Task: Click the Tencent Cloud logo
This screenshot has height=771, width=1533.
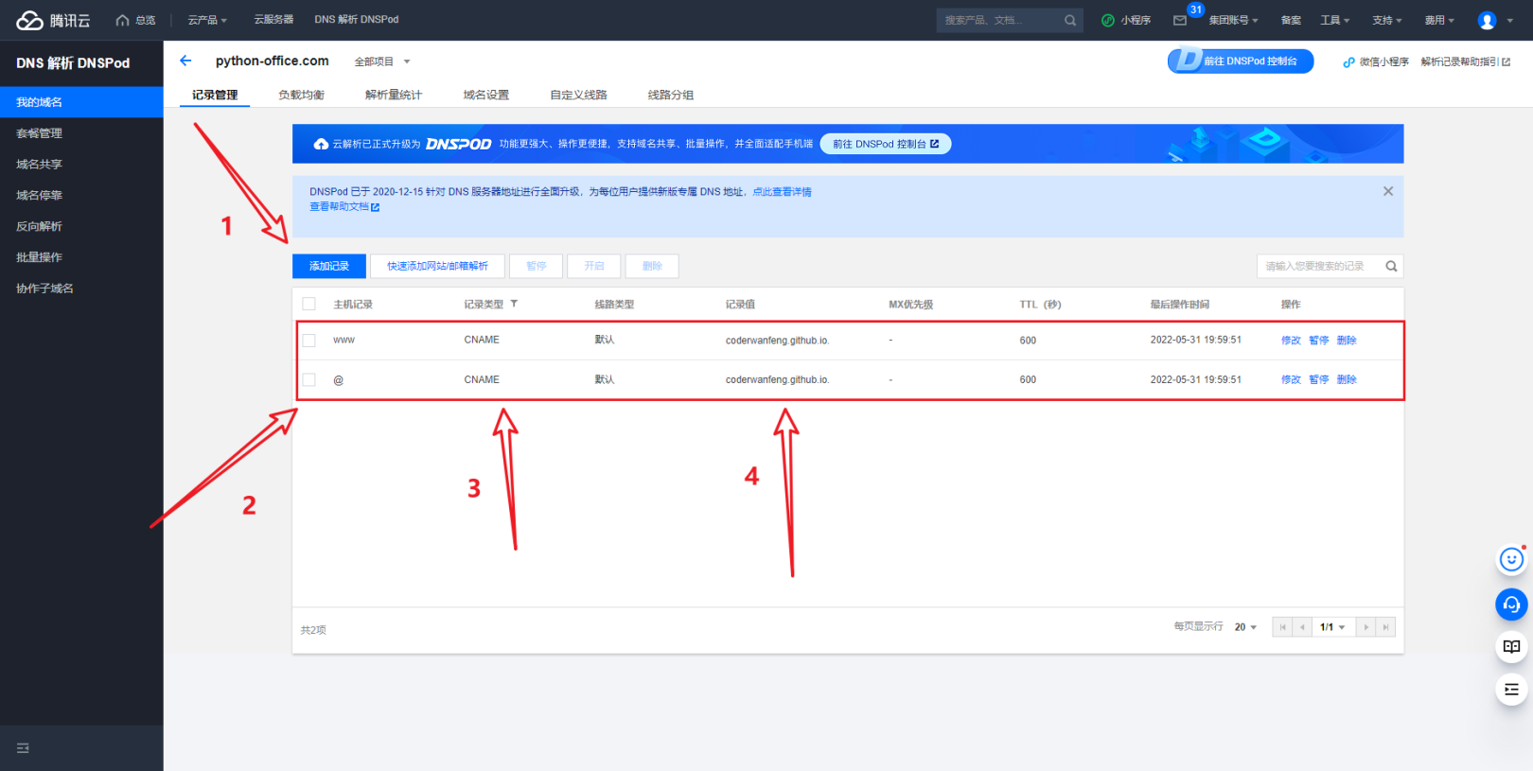Action: tap(53, 20)
